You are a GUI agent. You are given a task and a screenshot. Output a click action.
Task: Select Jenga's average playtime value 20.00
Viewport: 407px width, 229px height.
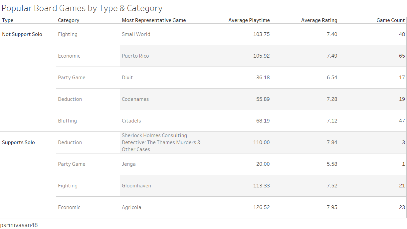coord(263,164)
